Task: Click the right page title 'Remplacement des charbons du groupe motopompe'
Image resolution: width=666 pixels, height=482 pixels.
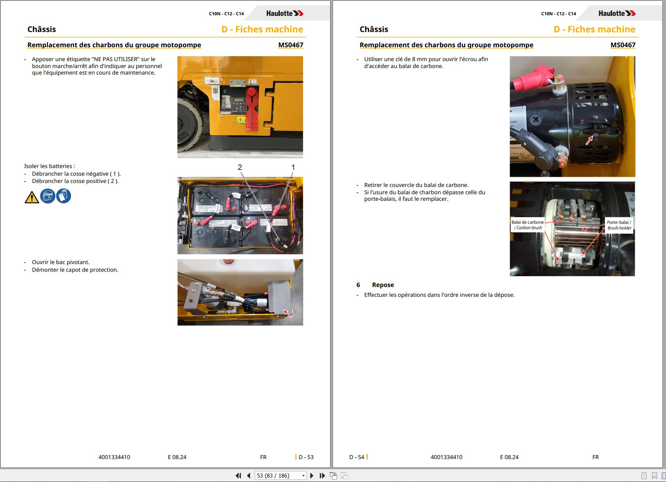Action: click(x=446, y=45)
